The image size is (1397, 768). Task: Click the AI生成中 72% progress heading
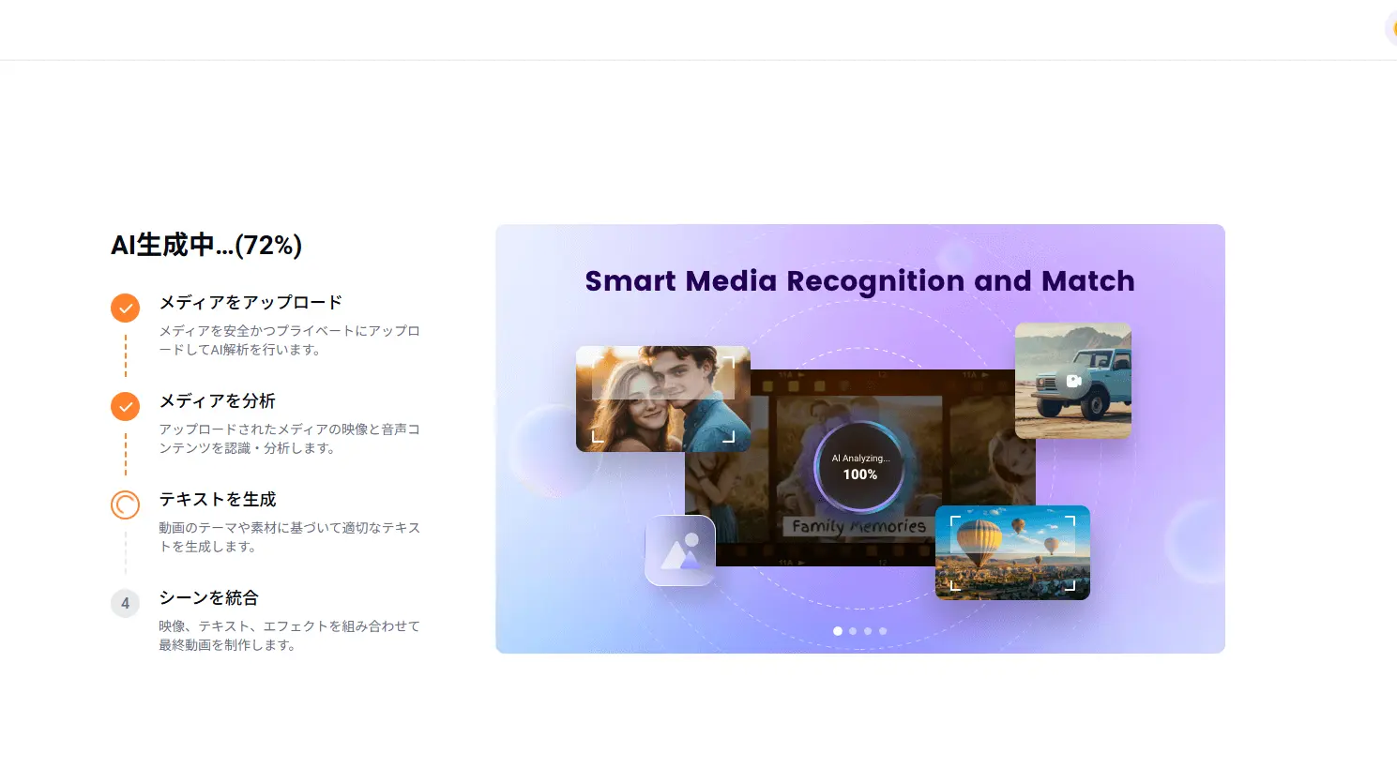pyautogui.click(x=206, y=246)
